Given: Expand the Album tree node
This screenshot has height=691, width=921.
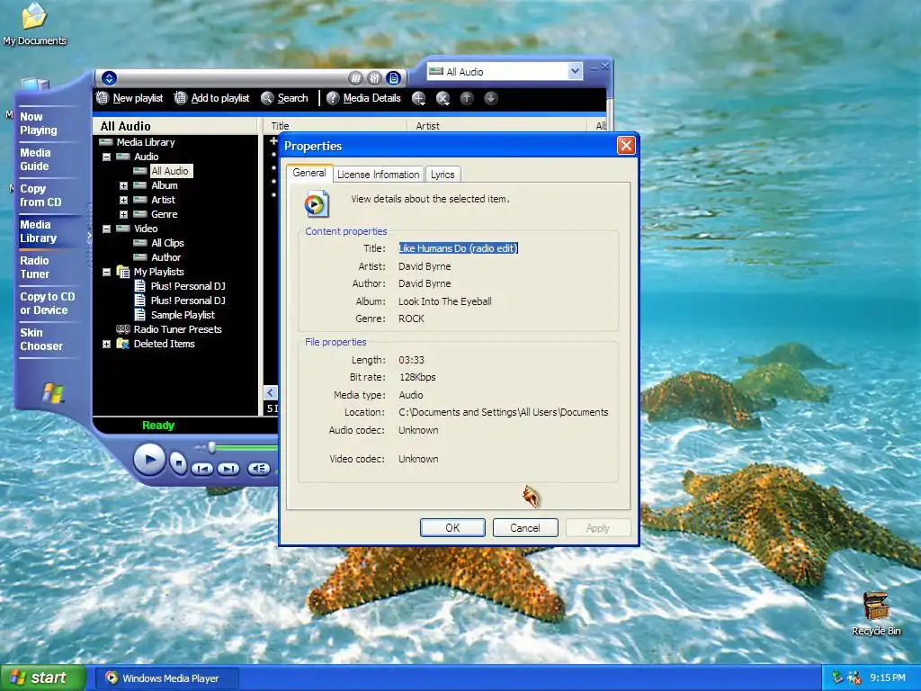Looking at the screenshot, I should [x=123, y=185].
